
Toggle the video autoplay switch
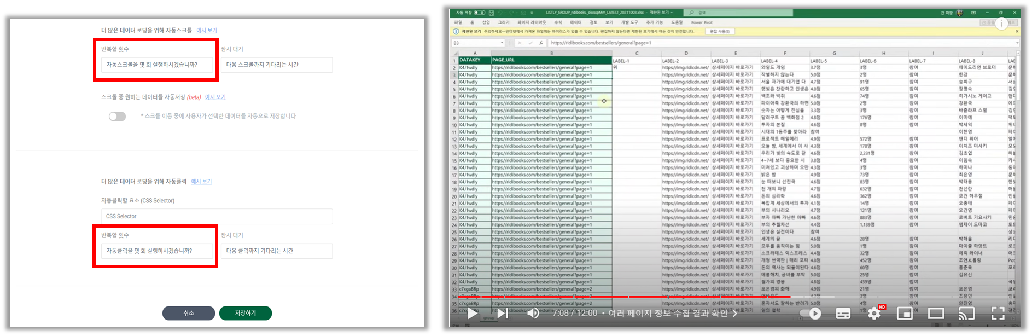811,314
